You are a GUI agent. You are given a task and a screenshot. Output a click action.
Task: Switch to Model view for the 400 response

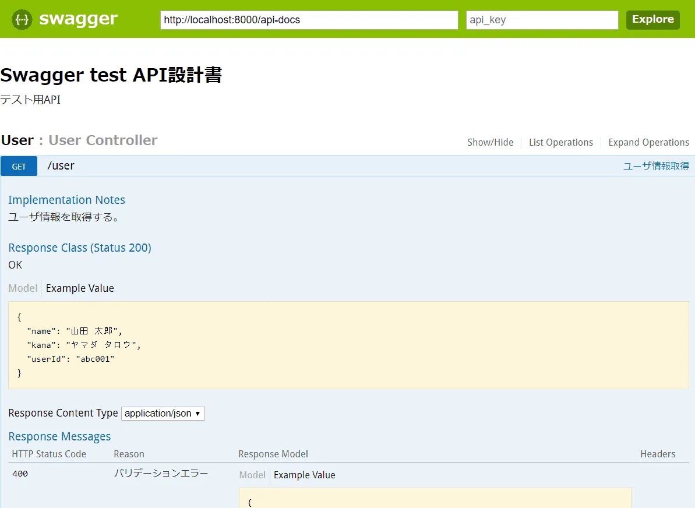[252, 475]
